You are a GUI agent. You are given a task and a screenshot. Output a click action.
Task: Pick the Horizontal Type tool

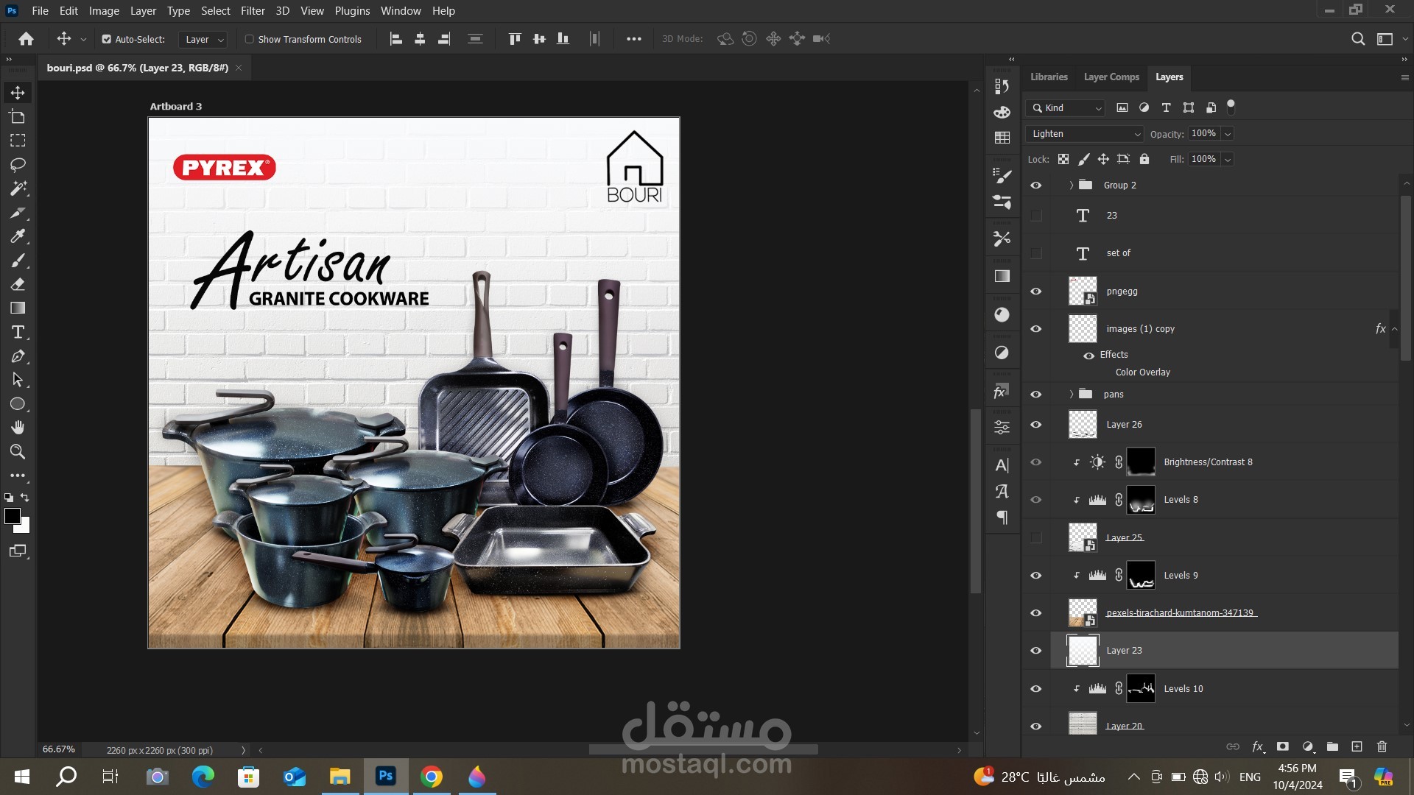click(18, 332)
